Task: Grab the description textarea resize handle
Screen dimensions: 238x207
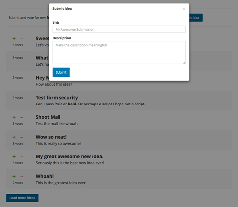Action: click(184, 63)
